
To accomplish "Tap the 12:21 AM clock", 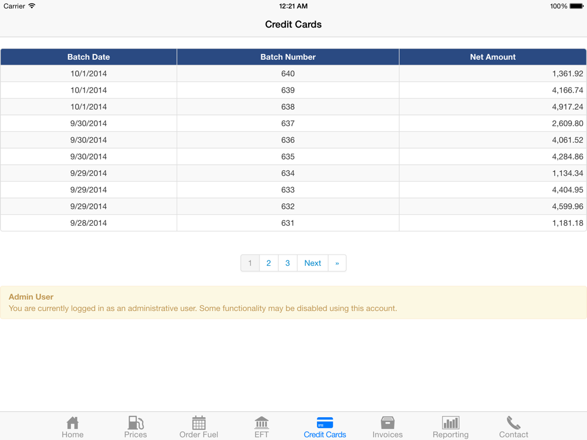I will 293,6.
